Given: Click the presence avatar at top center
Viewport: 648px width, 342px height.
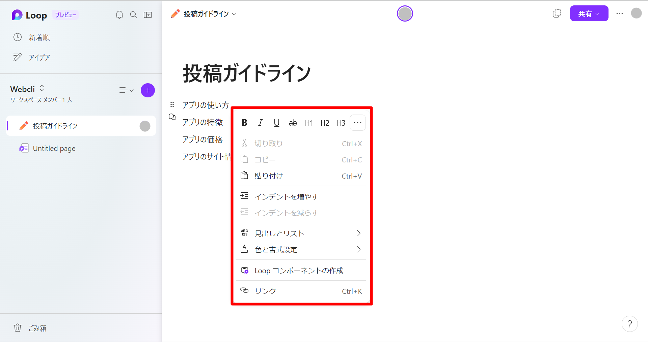Looking at the screenshot, I should (405, 13).
